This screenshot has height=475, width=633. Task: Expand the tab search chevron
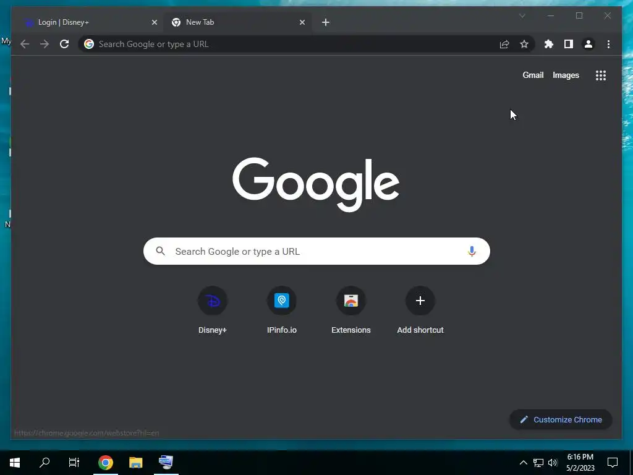tap(522, 15)
